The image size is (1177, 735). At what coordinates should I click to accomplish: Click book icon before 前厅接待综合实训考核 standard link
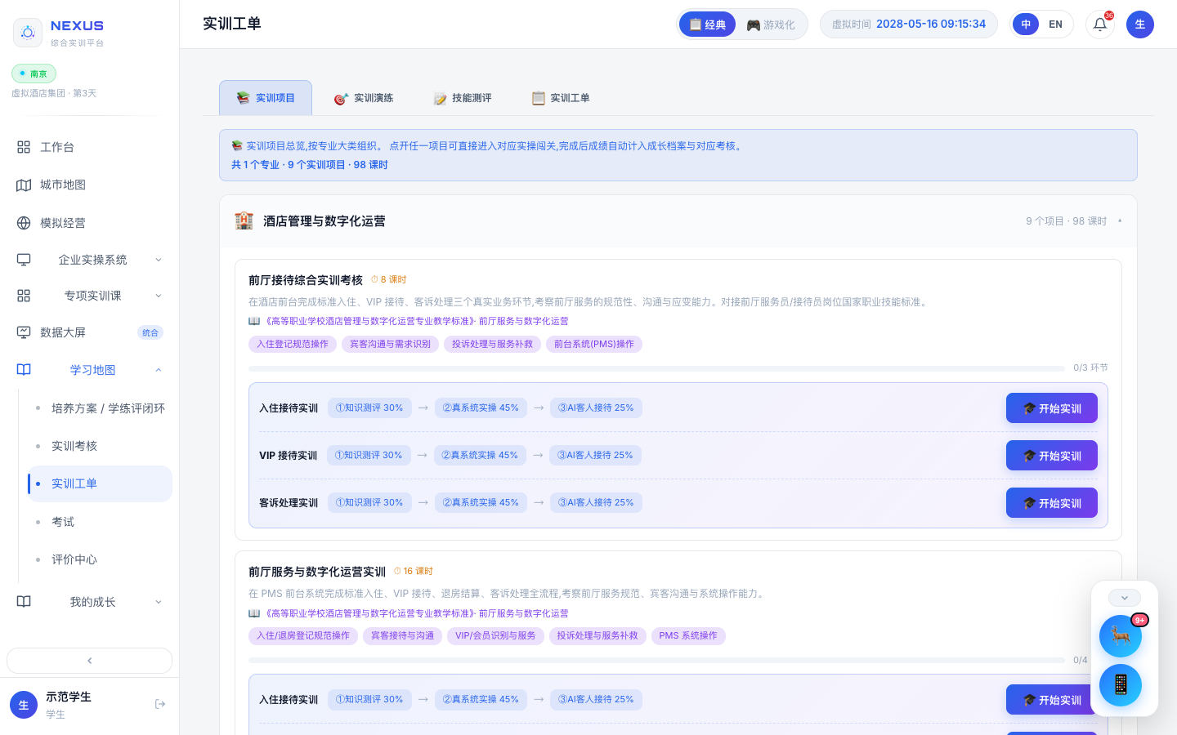point(254,321)
